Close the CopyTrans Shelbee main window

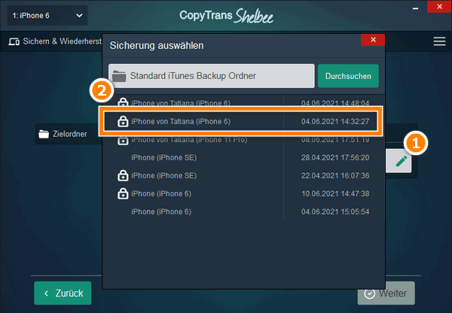coord(439,6)
